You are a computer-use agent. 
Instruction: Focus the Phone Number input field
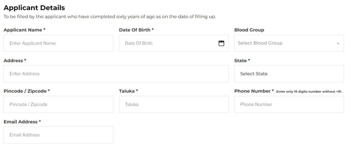(289, 104)
